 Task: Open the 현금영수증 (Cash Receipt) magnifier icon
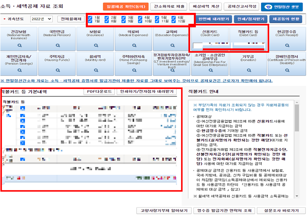(x=287, y=45)
